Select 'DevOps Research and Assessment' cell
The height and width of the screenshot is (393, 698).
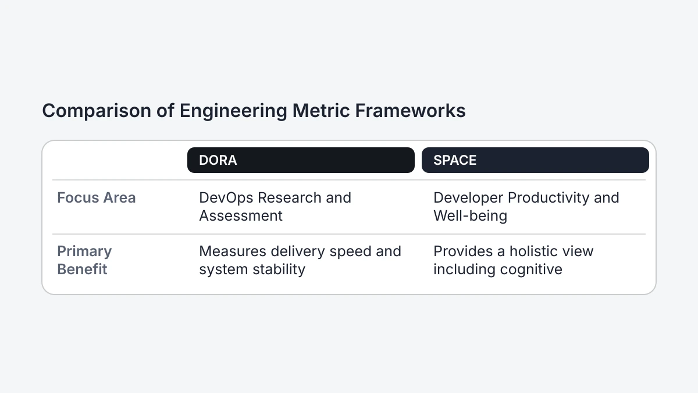click(x=275, y=207)
